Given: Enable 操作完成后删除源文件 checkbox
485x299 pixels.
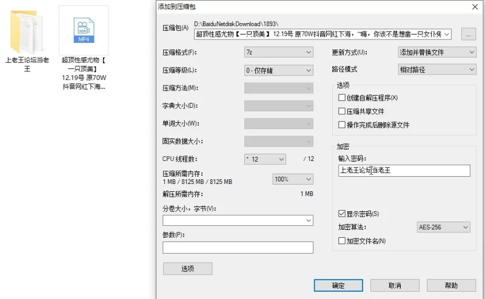Looking at the screenshot, I should (x=342, y=125).
